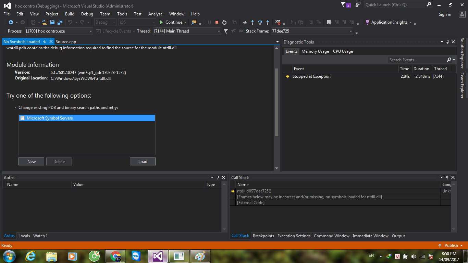This screenshot has height=263, width=468.
Task: Stop debugging with the red square icon
Action: (217, 22)
